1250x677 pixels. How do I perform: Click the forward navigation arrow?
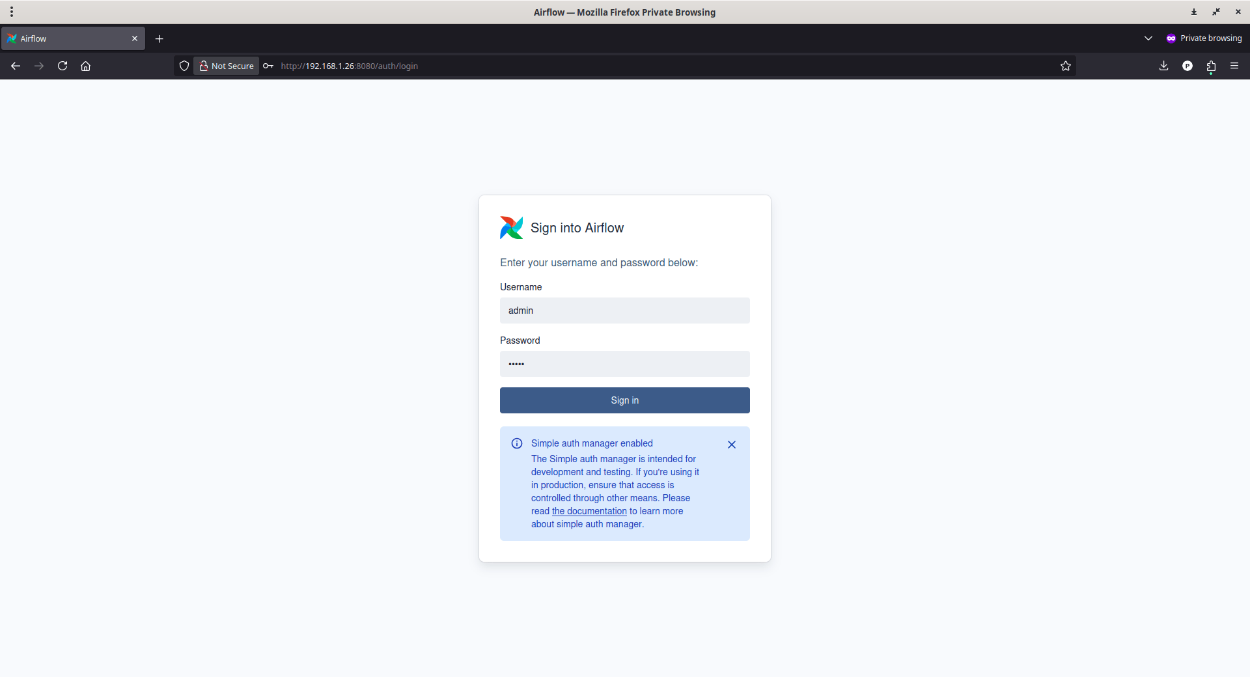(39, 66)
